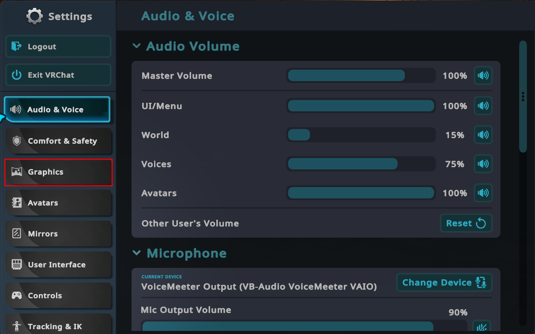Click the vertical scrollbar on the right
The image size is (535, 334).
coord(523,97)
